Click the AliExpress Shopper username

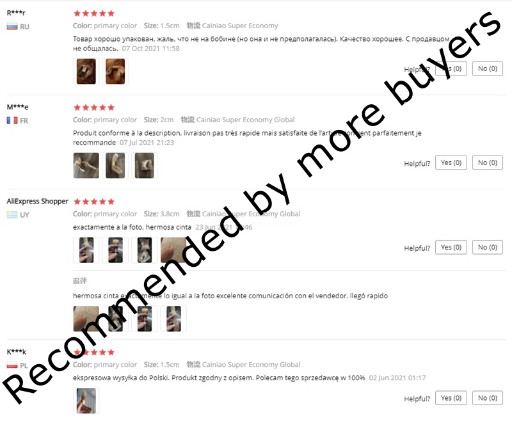click(x=38, y=201)
